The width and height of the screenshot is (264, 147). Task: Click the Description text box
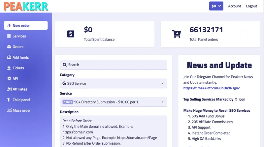[x=114, y=131]
